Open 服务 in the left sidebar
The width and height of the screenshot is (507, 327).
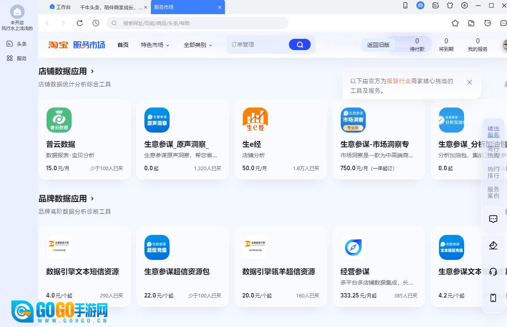pyautogui.click(x=17, y=58)
